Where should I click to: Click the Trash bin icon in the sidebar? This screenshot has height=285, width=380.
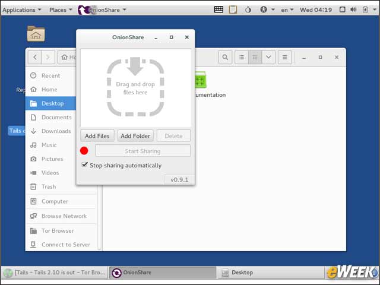(x=33, y=186)
